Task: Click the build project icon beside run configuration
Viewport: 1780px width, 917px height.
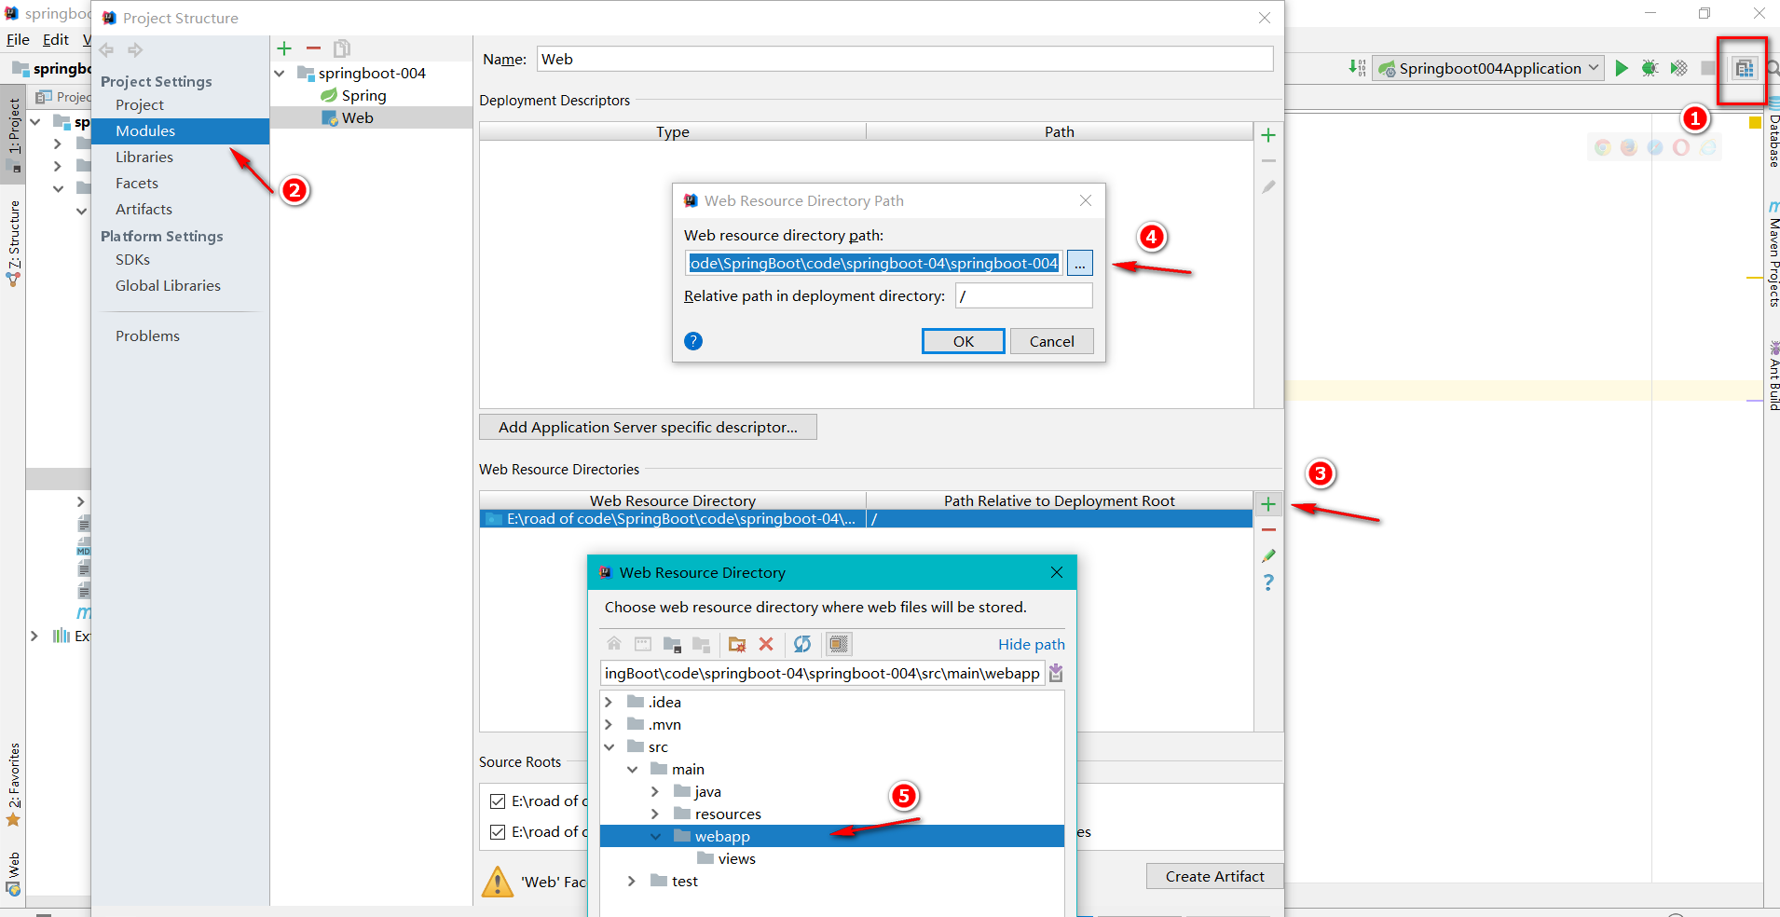Action: 1357,68
